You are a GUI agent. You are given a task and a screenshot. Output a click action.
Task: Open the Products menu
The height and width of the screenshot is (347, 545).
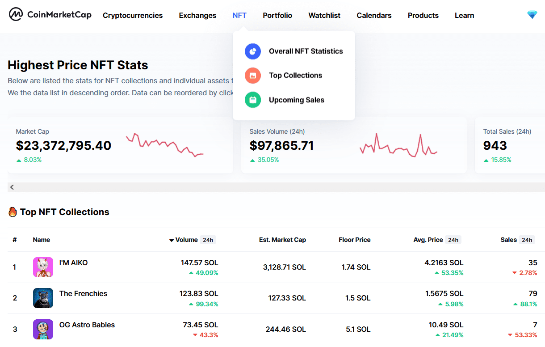point(423,15)
